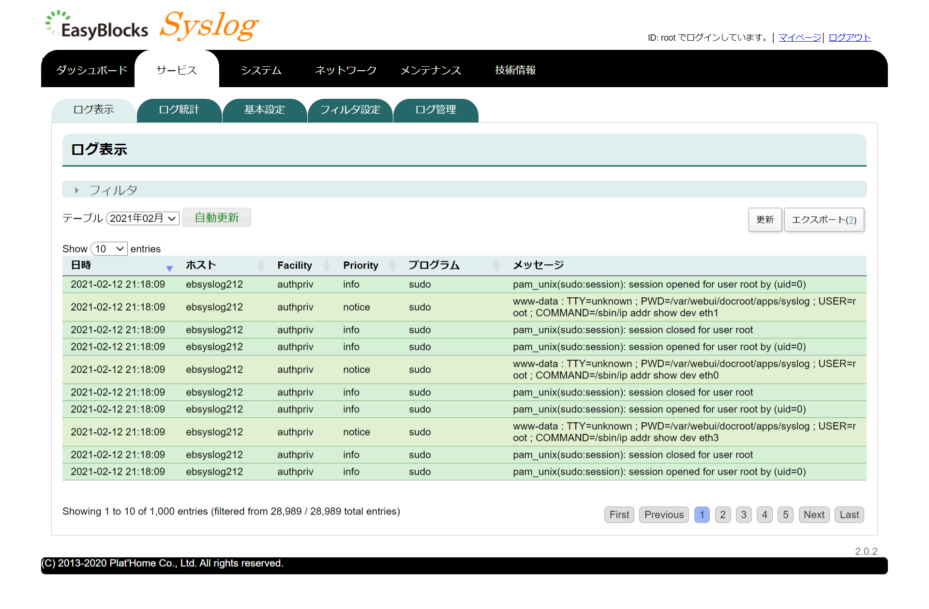Click the Plat'Home copyright footer text
This screenshot has width=929, height=609.
[x=162, y=563]
